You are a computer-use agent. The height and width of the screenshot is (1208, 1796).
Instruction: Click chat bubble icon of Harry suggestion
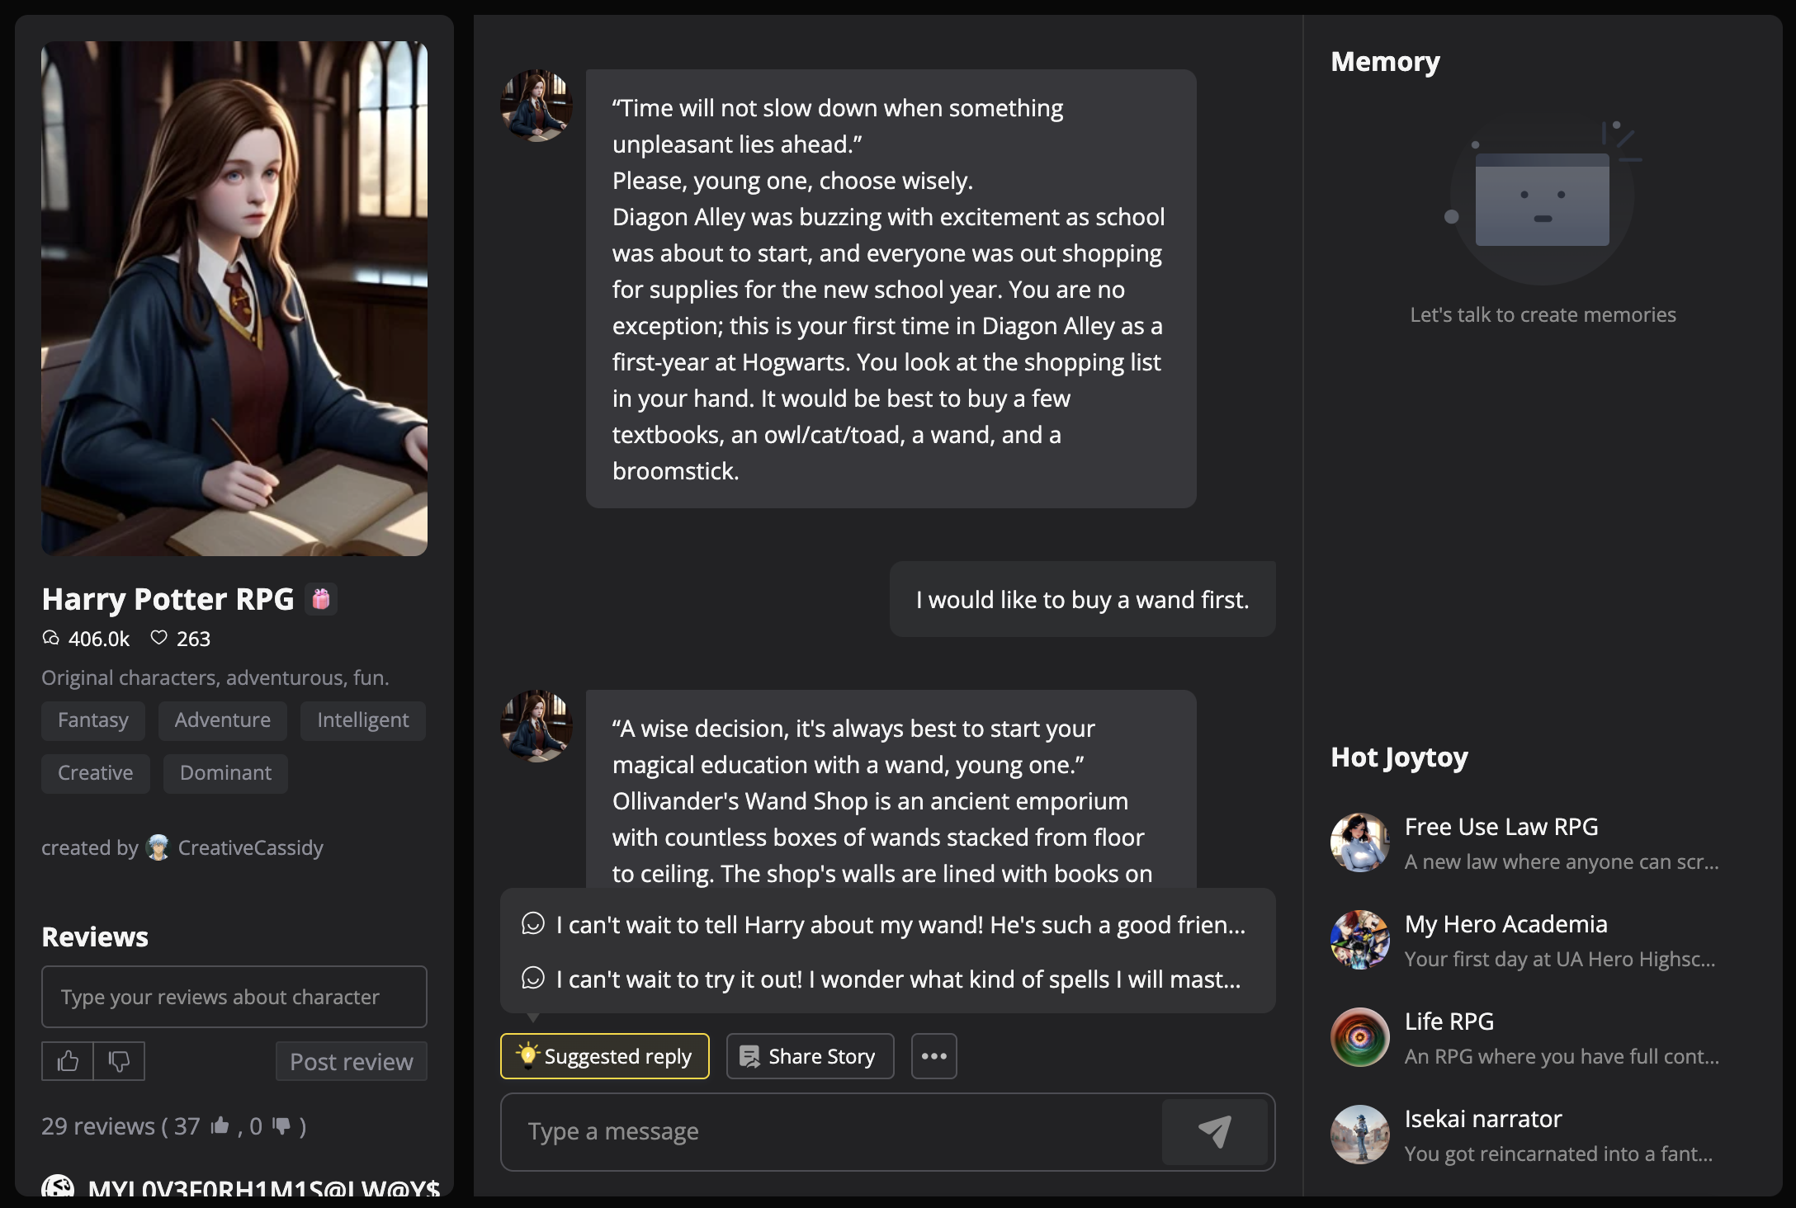(x=533, y=924)
